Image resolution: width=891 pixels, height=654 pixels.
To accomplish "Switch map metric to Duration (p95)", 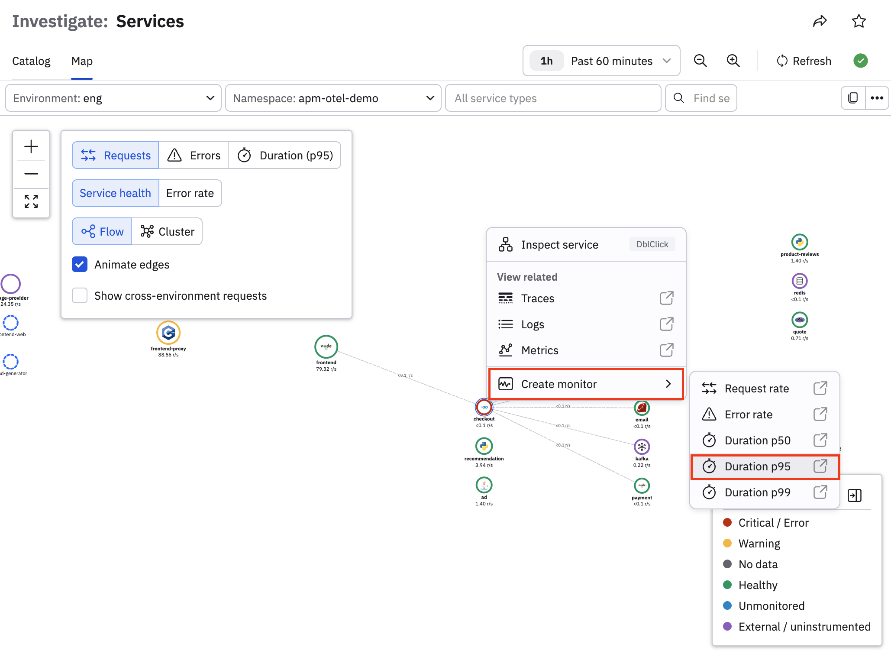I will [284, 155].
